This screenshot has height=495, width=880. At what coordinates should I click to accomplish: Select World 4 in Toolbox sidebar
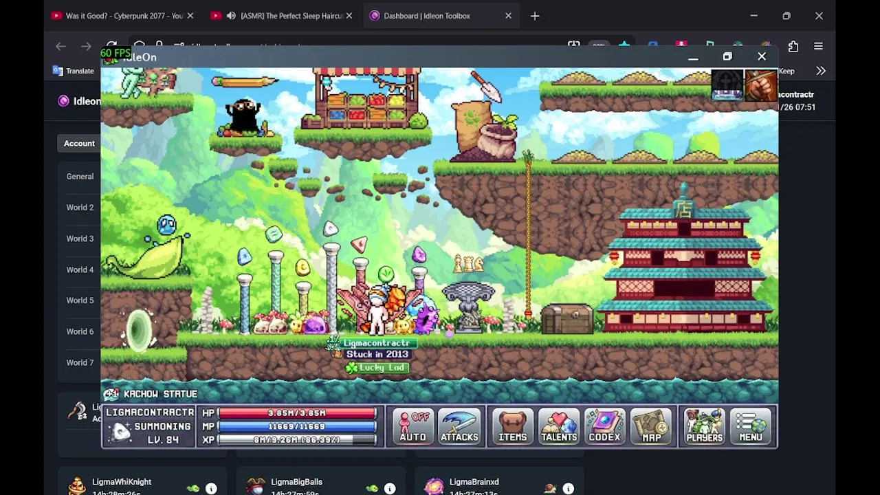point(80,270)
